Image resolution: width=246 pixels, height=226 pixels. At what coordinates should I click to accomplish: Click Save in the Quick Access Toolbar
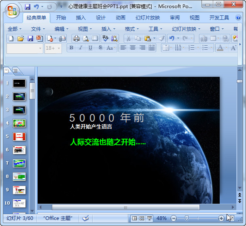pyautogui.click(x=28, y=7)
